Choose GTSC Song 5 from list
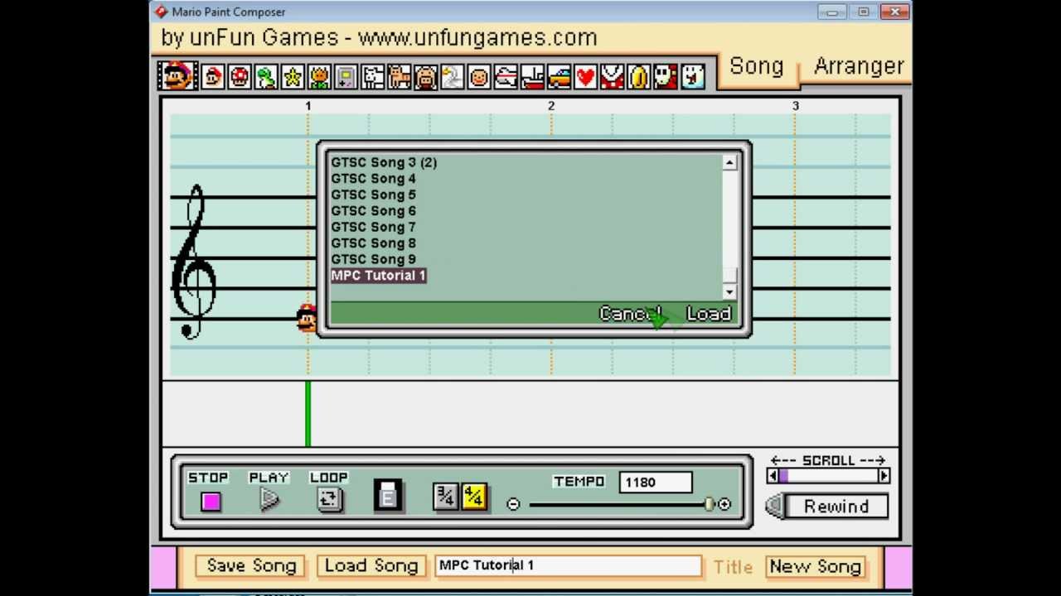Image resolution: width=1061 pixels, height=596 pixels. (374, 195)
